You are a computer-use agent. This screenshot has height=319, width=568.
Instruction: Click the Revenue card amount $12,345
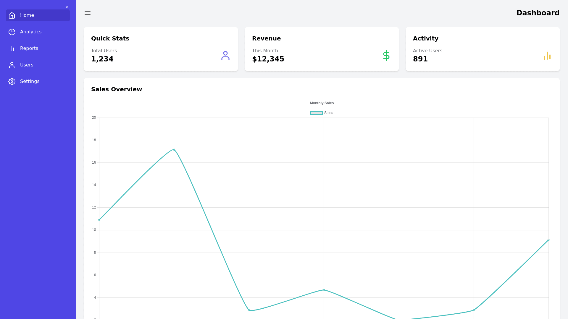pyautogui.click(x=268, y=59)
